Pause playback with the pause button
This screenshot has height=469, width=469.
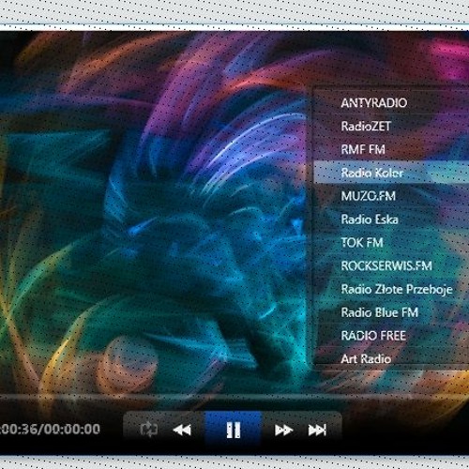click(x=233, y=430)
